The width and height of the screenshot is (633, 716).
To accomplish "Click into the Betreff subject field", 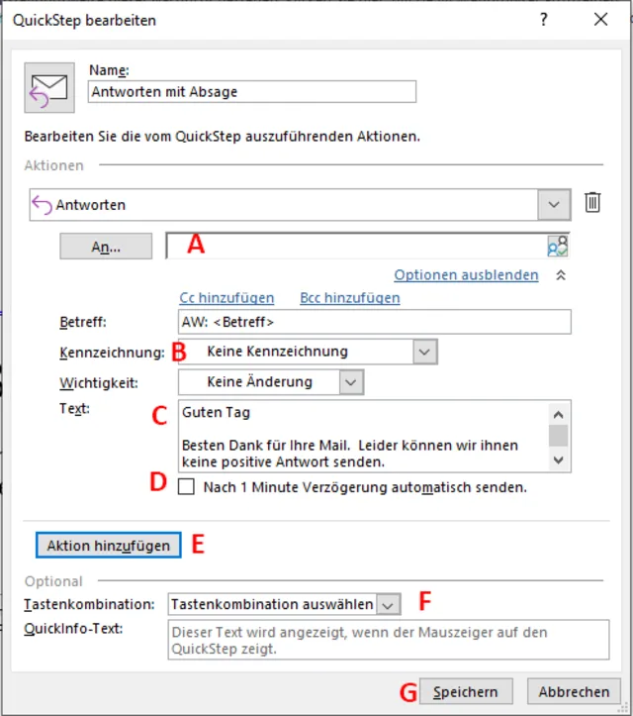I will pos(374,322).
